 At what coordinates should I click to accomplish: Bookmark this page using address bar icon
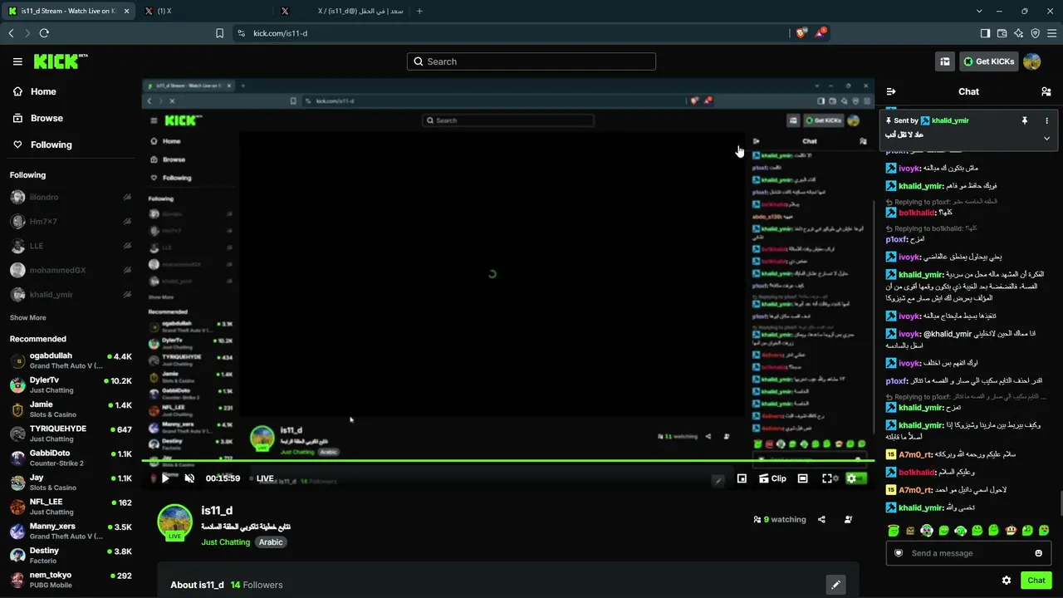coord(219,33)
